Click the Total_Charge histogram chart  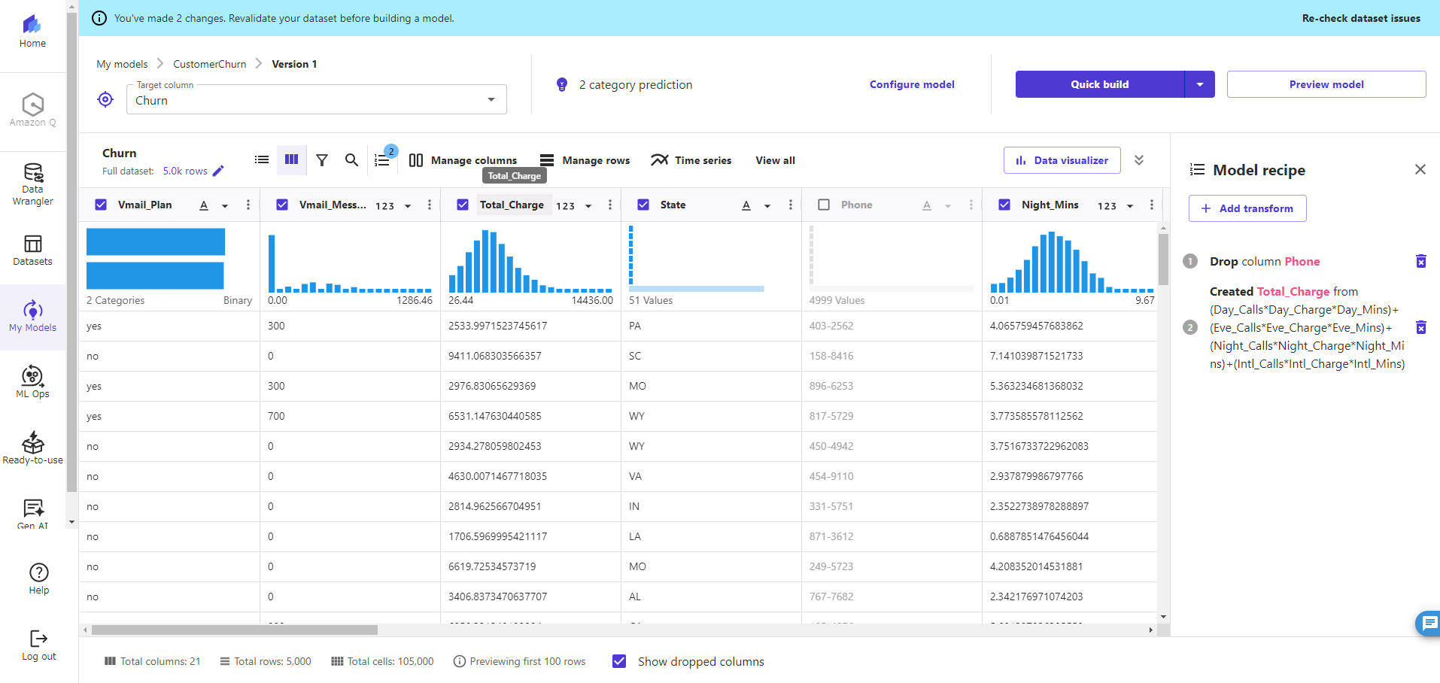point(530,261)
